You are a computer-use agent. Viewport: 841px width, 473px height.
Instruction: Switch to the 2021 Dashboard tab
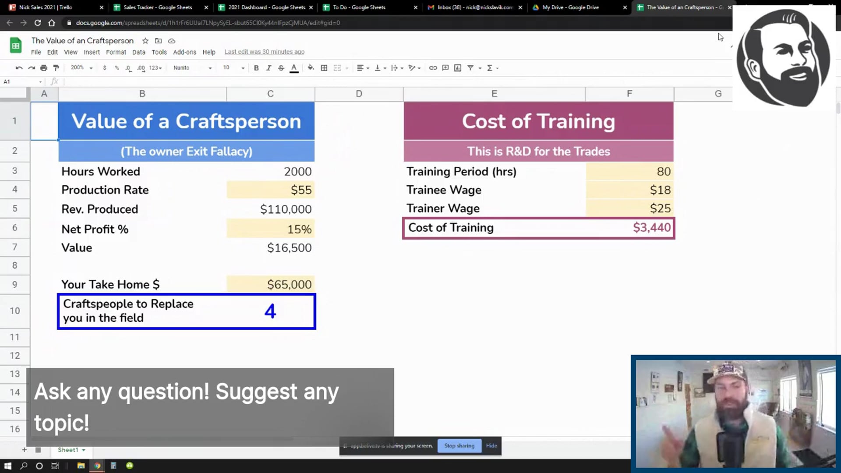coord(267,7)
